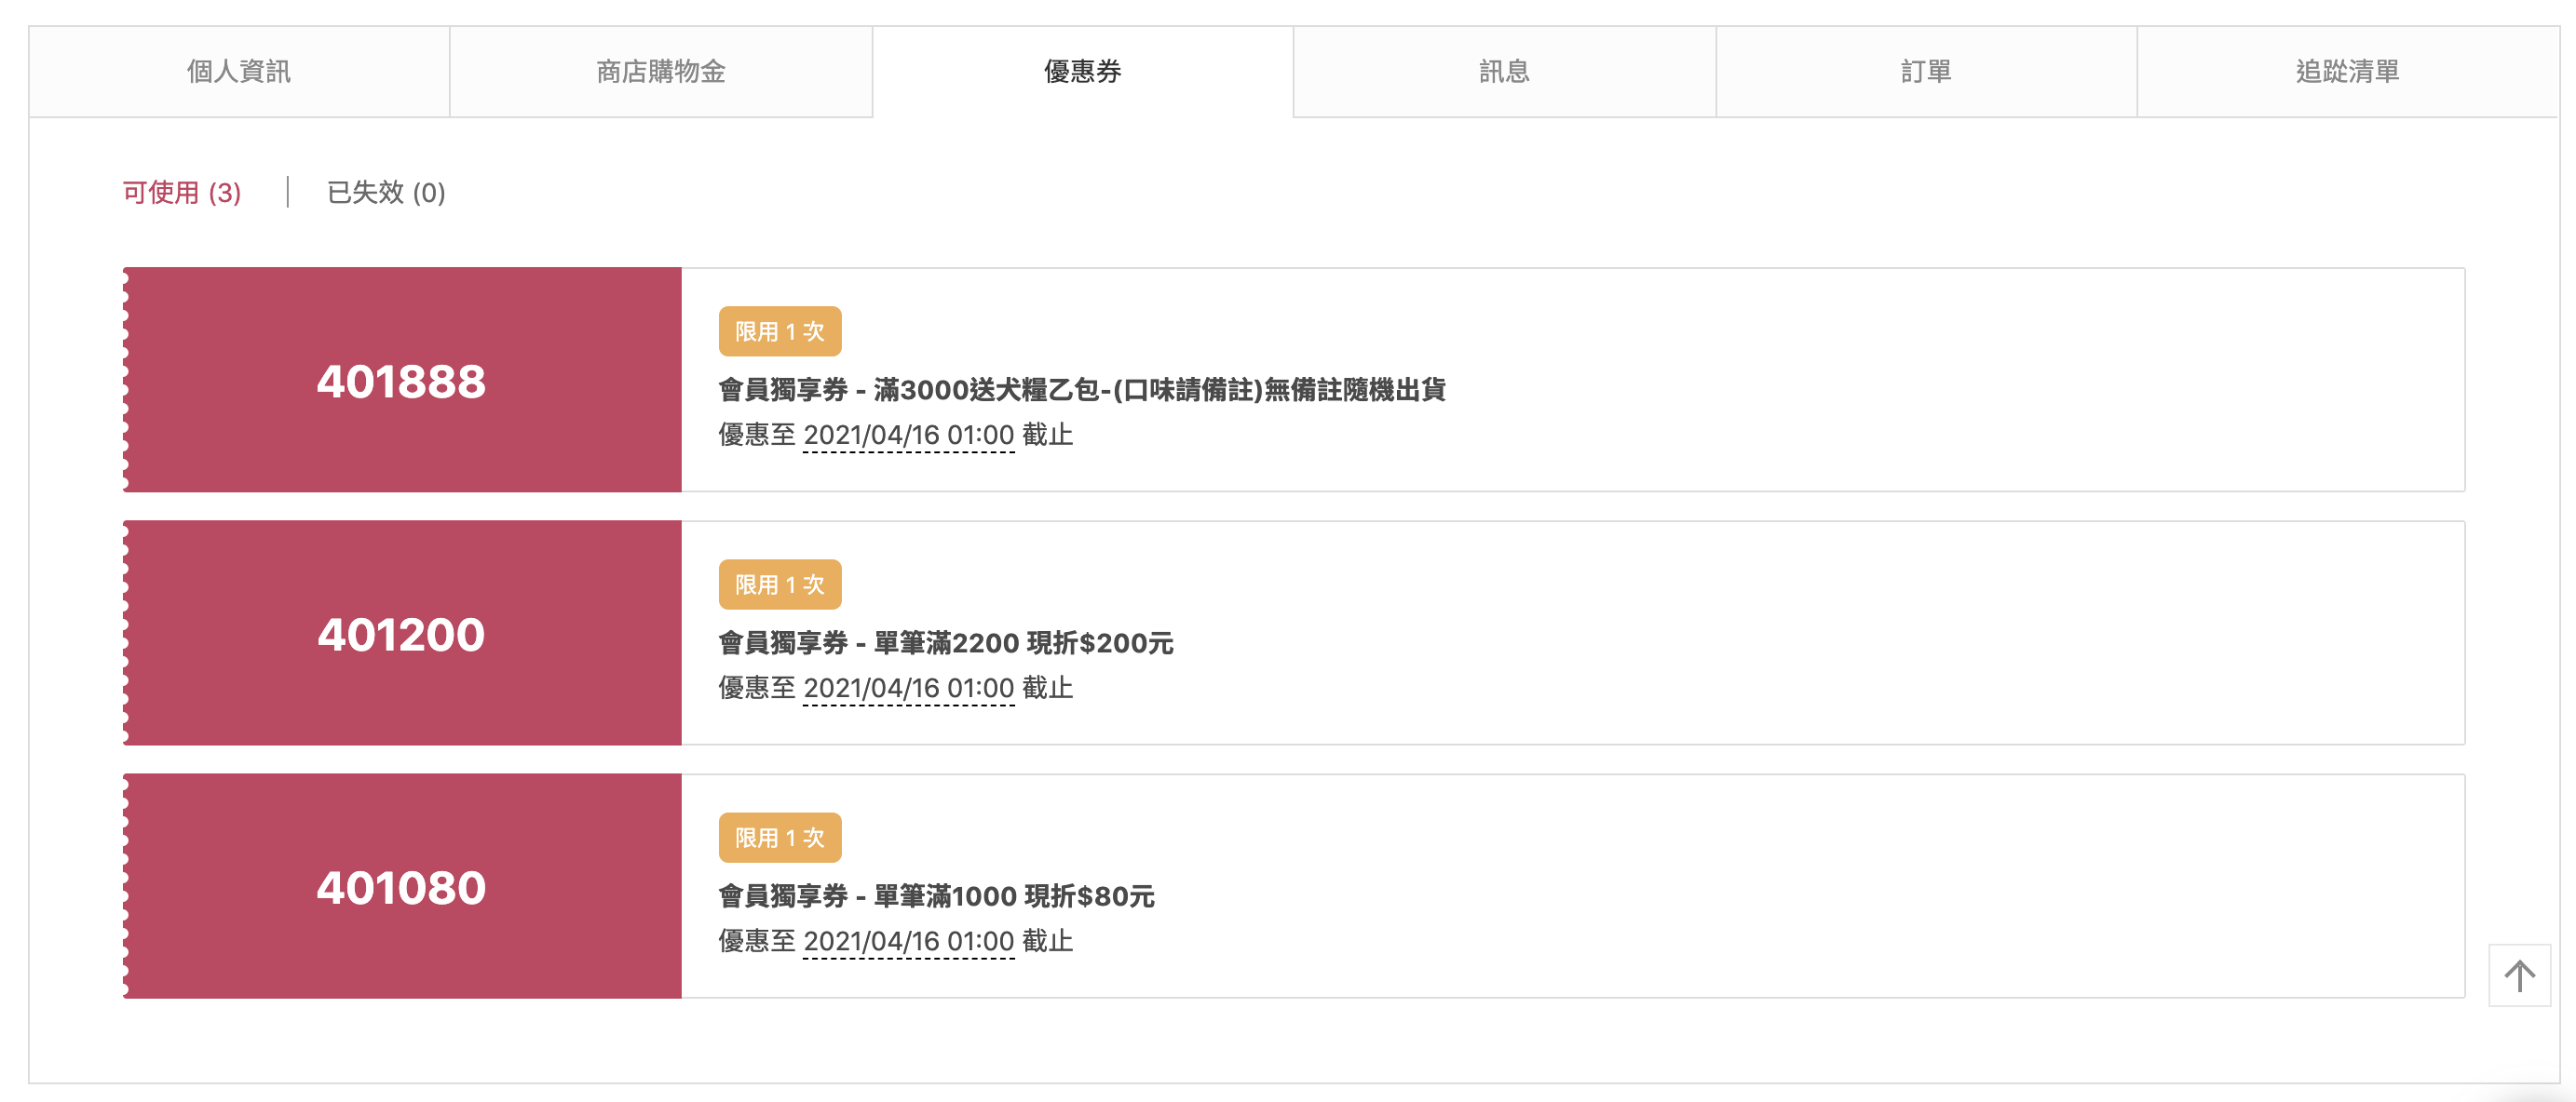The image size is (2576, 1102).
Task: Open the 訊息 tab
Action: [x=1503, y=72]
